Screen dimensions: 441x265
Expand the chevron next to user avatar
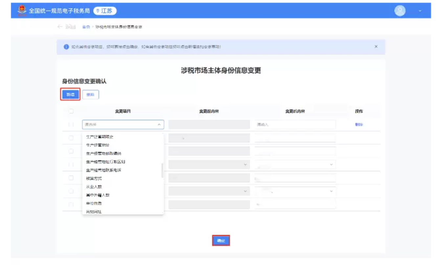click(420, 11)
